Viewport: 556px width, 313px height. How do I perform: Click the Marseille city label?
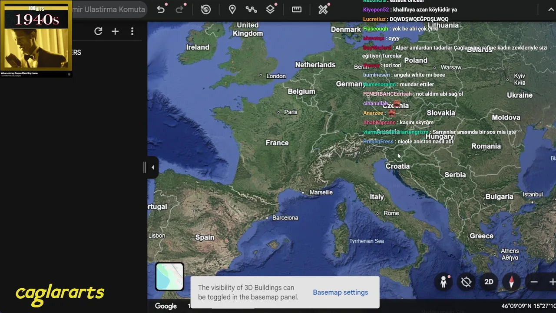[x=321, y=192]
